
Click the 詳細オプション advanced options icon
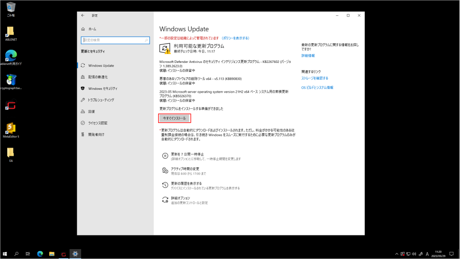coord(165,200)
